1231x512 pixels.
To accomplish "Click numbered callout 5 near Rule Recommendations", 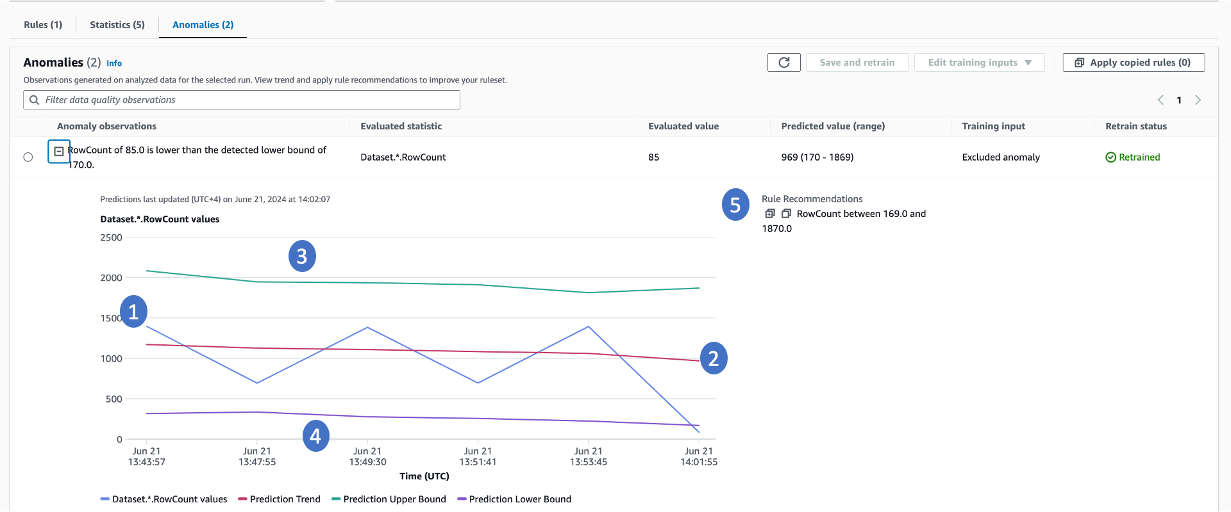I will click(735, 205).
